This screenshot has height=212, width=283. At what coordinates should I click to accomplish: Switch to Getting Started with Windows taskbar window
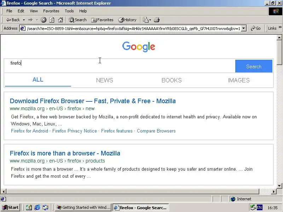click(83, 207)
